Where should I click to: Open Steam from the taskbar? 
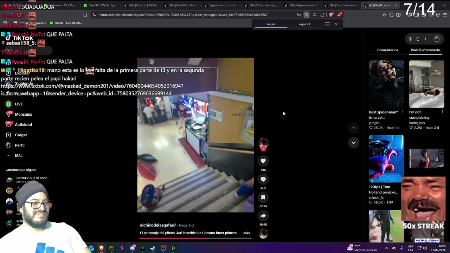[153, 248]
